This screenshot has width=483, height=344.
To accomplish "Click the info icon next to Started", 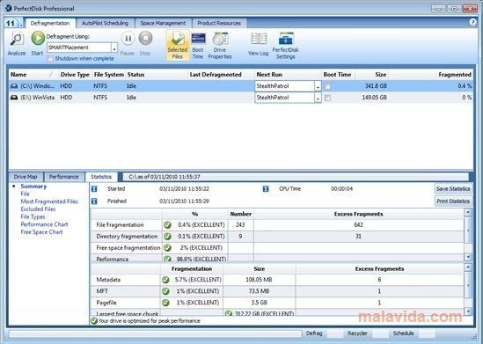I will point(94,189).
